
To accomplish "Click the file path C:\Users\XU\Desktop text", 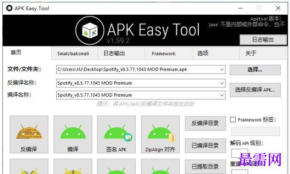I will tap(122, 70).
